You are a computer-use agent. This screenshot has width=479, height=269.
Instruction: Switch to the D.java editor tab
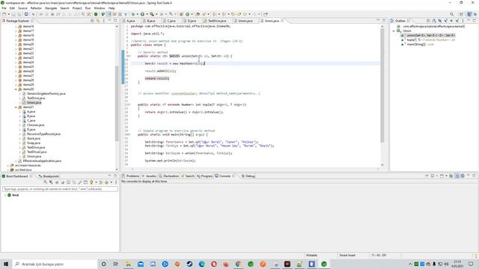192,21
